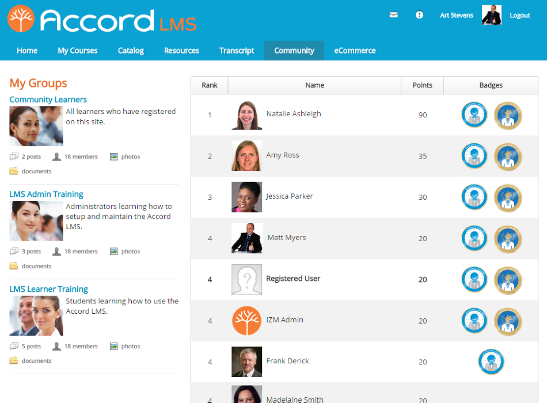Click photos icon under Community Learners
The image size is (547, 403).
tap(114, 157)
